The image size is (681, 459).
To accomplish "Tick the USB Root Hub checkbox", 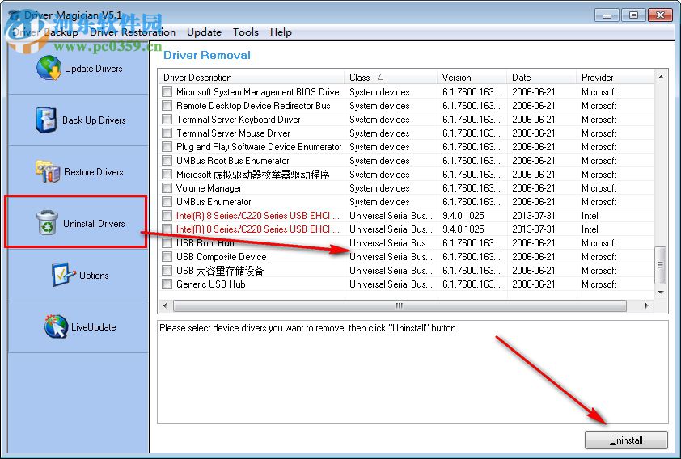I will tap(167, 243).
